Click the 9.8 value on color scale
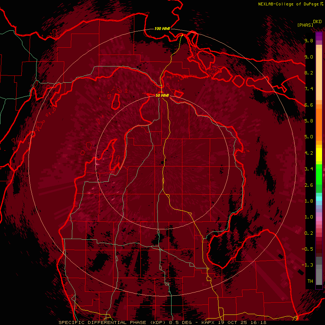 click(309, 41)
